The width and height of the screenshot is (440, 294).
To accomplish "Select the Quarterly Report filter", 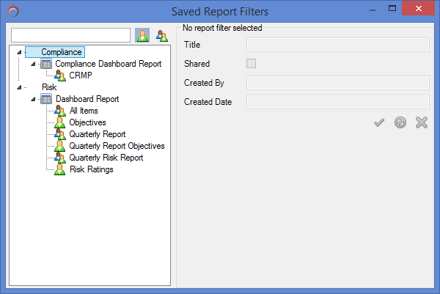I will point(98,134).
